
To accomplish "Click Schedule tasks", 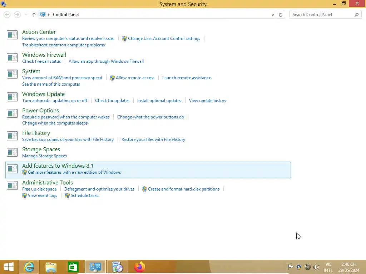I will (84, 196).
